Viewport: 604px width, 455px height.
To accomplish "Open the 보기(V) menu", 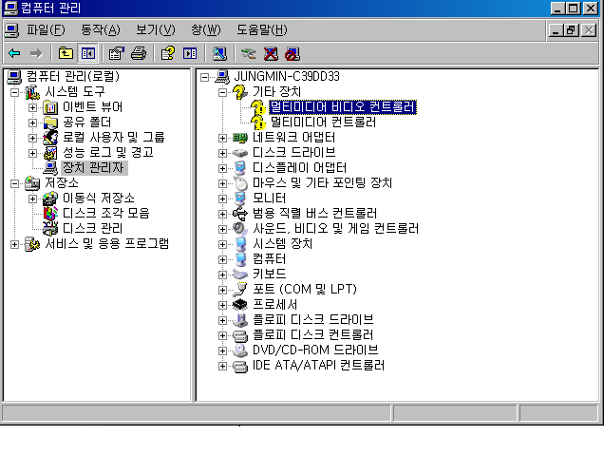I will [x=156, y=29].
